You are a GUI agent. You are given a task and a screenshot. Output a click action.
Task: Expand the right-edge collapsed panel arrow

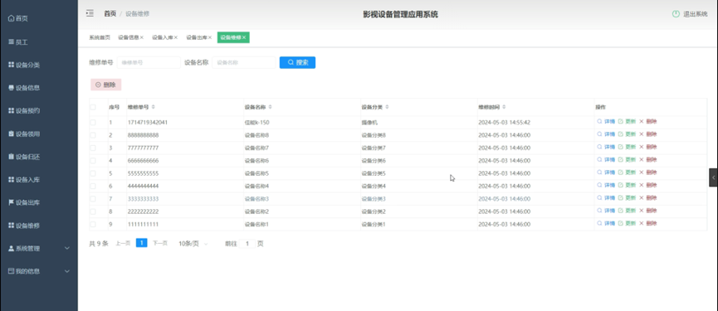pos(713,177)
